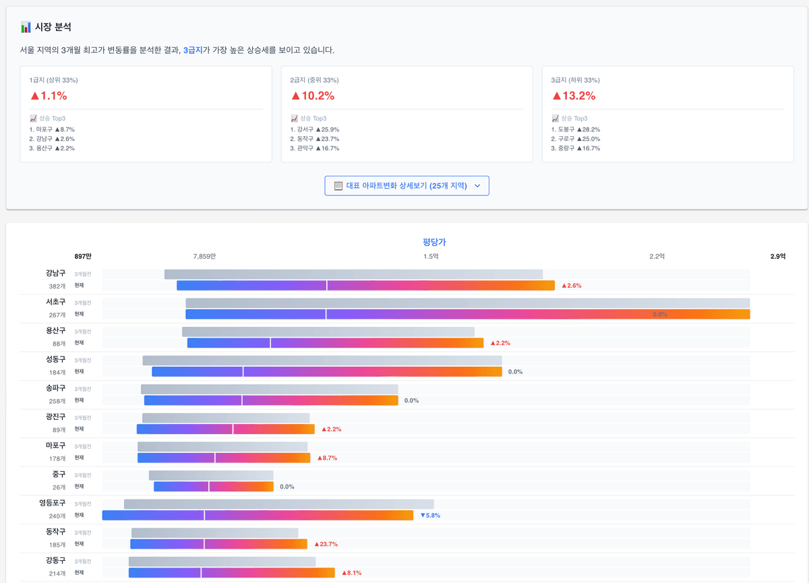Click the 상승 Top3 chart icon in 1급지 card
The height and width of the screenshot is (583, 809).
pos(33,119)
